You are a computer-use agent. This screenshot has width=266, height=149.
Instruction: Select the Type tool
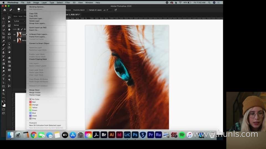click(x=3, y=79)
